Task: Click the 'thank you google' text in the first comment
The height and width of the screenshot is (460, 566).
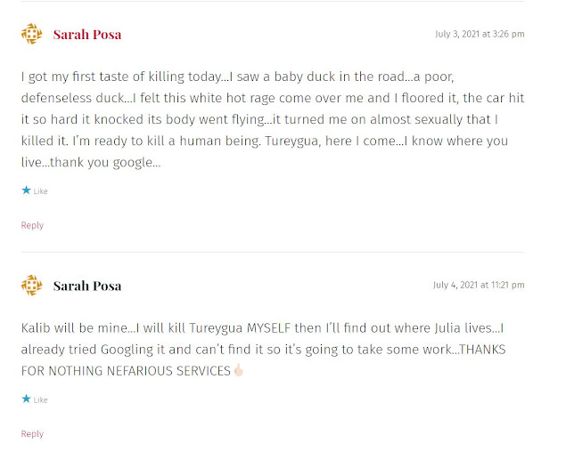Action: (105, 163)
